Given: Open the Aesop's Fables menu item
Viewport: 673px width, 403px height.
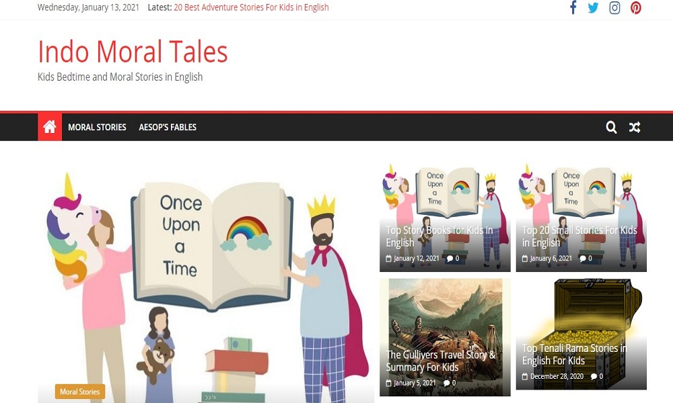Looking at the screenshot, I should pyautogui.click(x=168, y=127).
